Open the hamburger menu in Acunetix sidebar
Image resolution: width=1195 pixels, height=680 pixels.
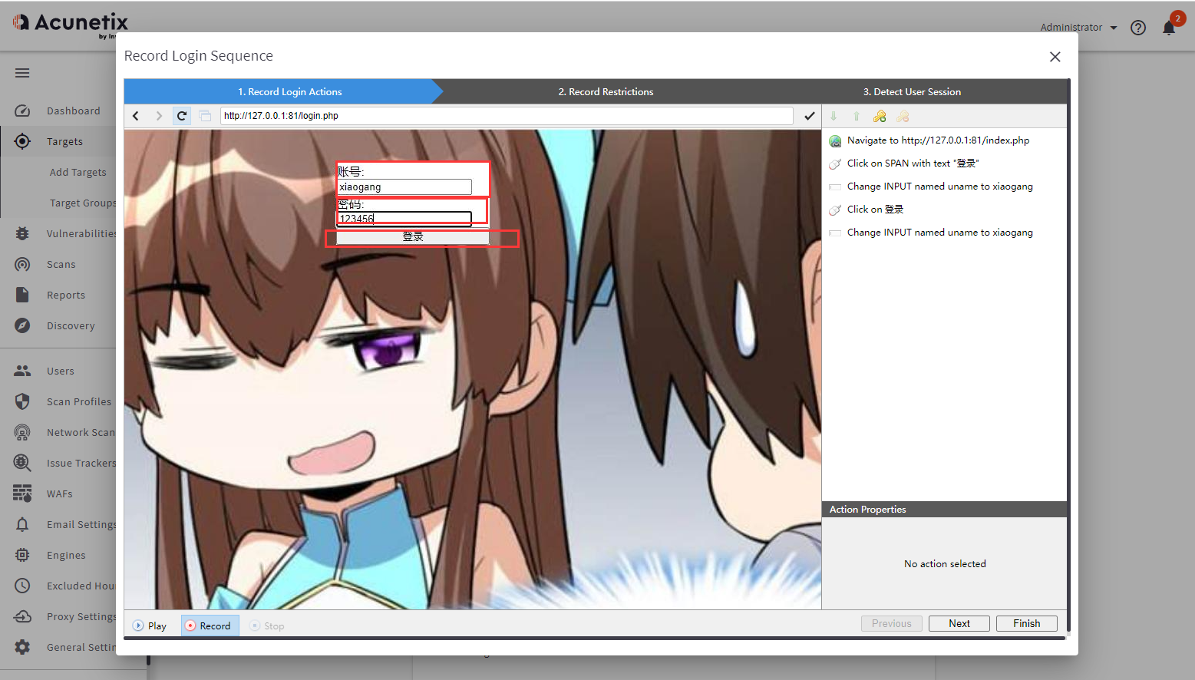22,73
